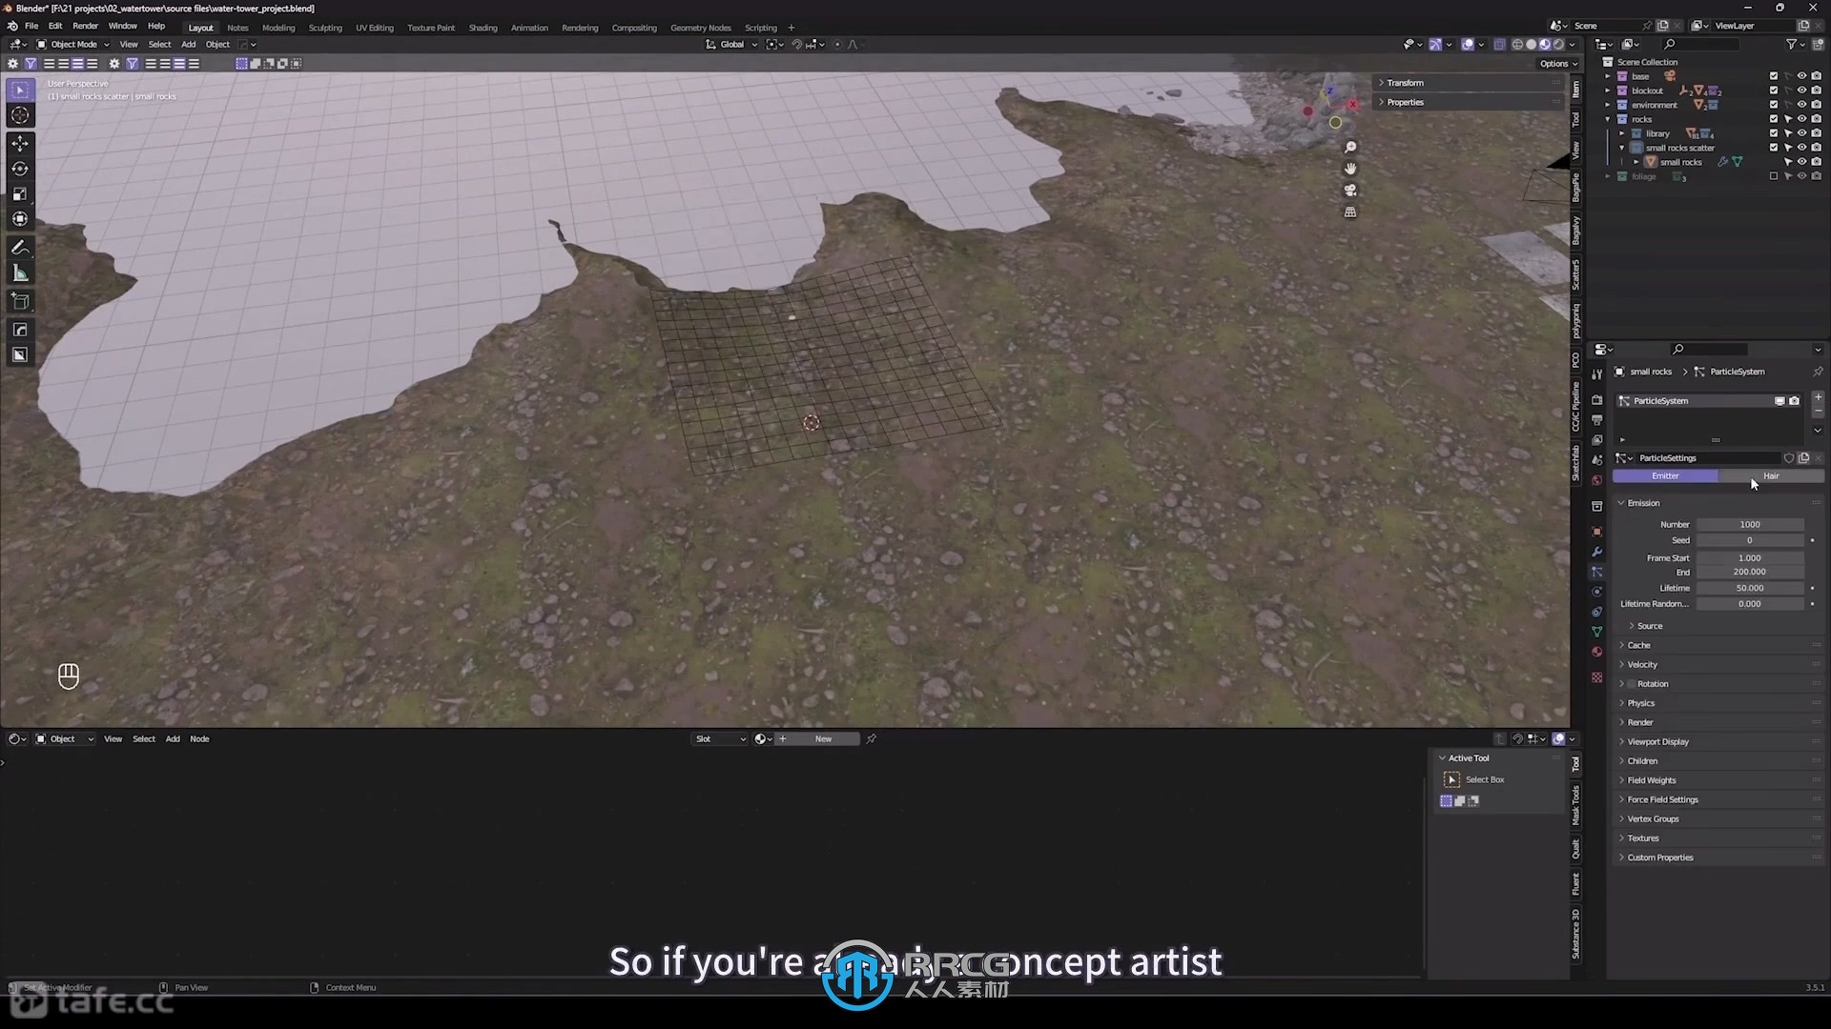Toggle camera view via camera gizmo
Screen dimensions: 1831x1029
click(x=1350, y=191)
